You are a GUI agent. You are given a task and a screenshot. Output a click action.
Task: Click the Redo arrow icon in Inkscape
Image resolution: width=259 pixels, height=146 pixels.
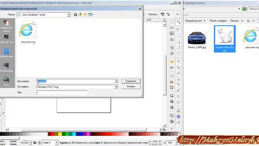point(172,68)
